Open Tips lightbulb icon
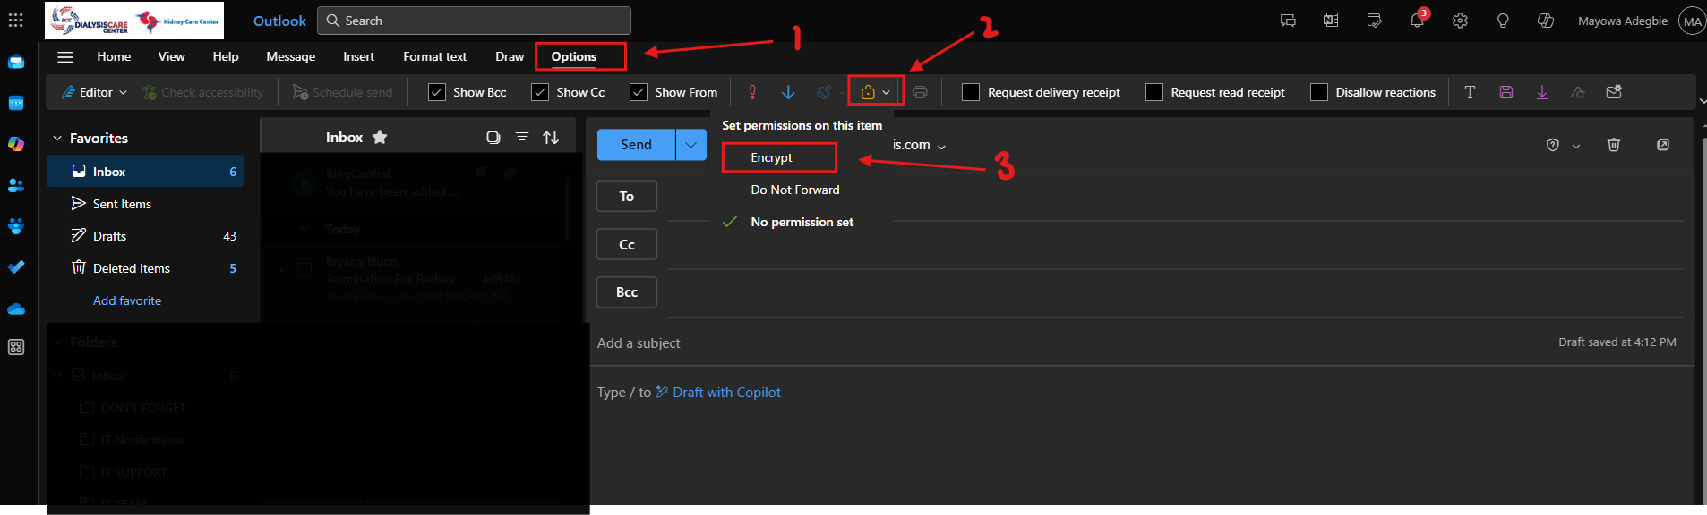This screenshot has height=515, width=1707. click(x=1503, y=21)
